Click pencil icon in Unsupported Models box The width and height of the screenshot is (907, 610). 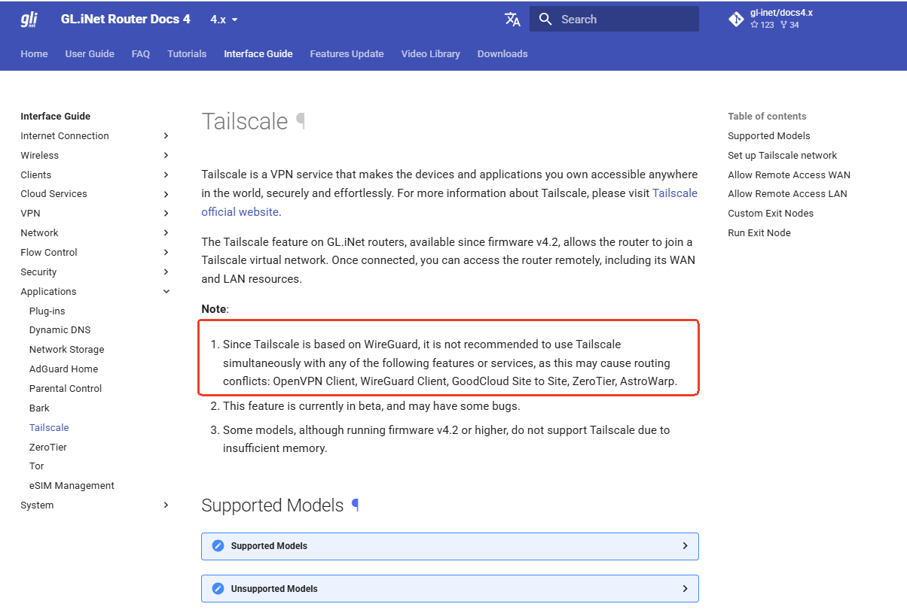(x=218, y=589)
